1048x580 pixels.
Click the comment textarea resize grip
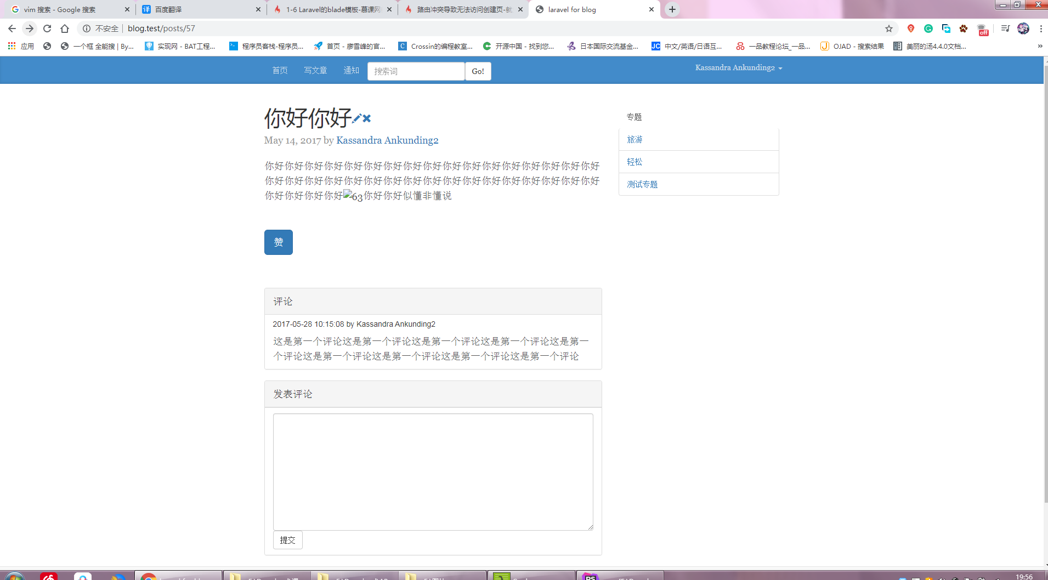click(590, 527)
